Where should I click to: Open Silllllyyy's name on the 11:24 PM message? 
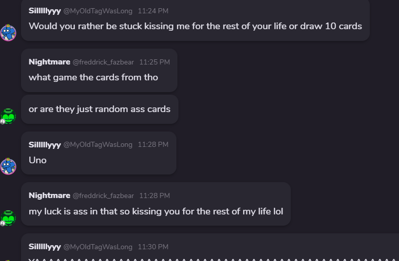(45, 11)
